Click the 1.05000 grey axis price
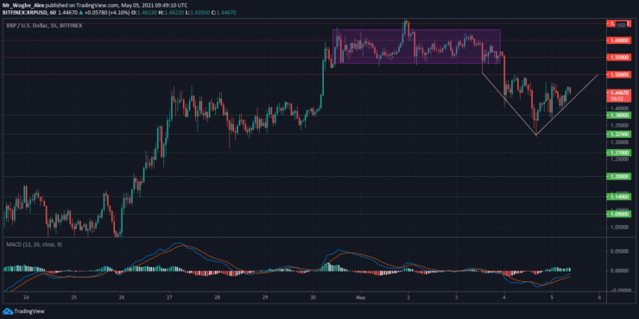 pos(618,228)
